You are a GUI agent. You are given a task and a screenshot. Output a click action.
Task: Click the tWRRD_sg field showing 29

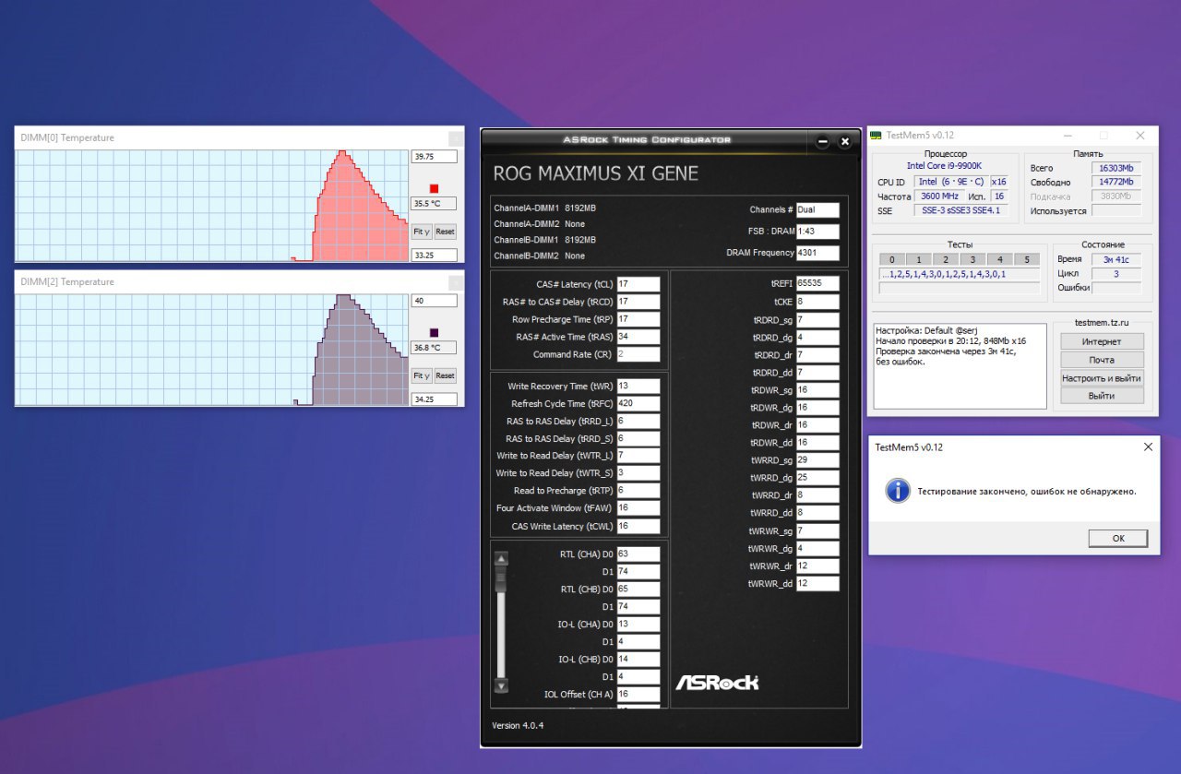[817, 460]
